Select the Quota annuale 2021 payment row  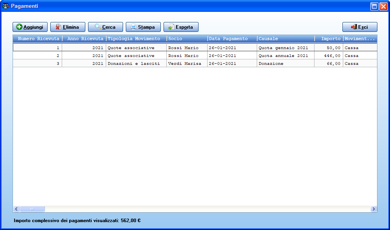[195, 56]
